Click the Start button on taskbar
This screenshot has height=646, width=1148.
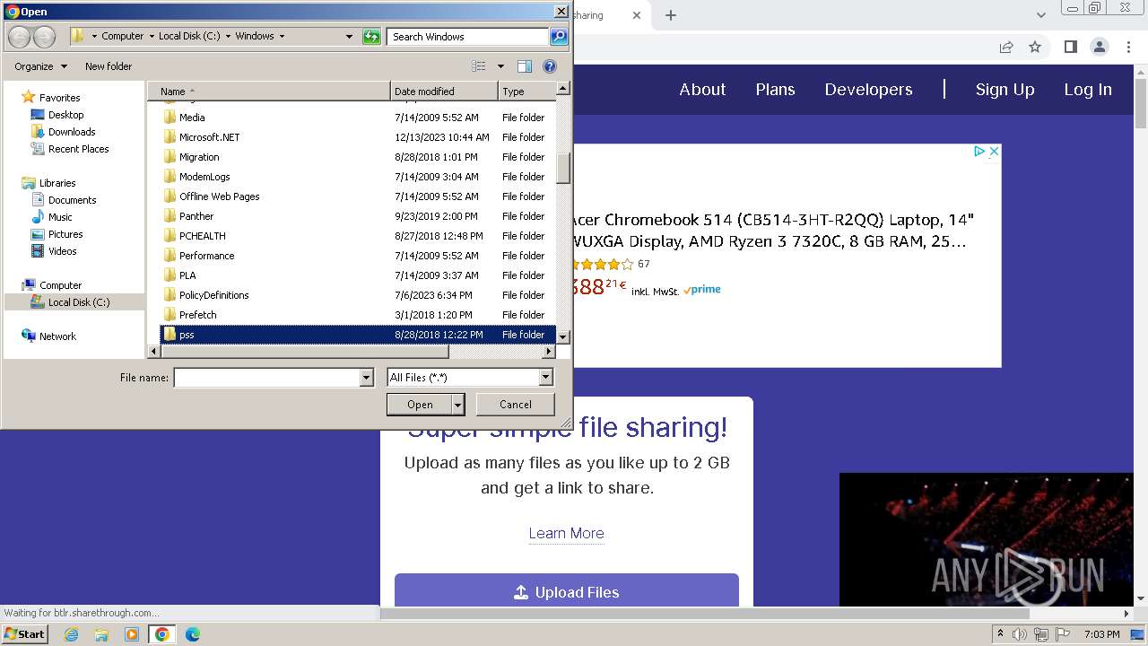[x=24, y=634]
